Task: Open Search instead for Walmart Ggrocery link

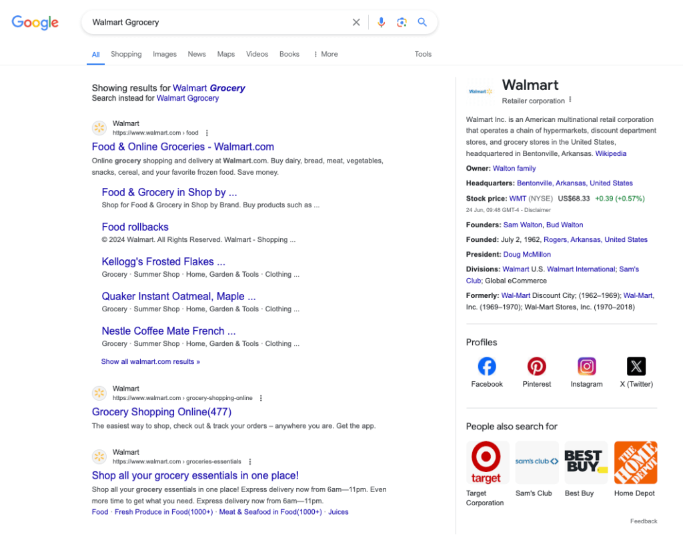Action: pyautogui.click(x=187, y=97)
